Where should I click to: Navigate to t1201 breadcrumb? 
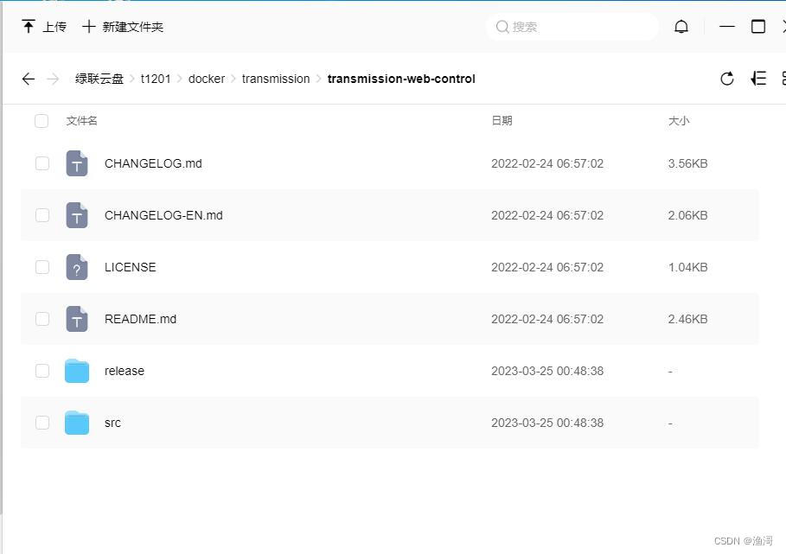(156, 79)
